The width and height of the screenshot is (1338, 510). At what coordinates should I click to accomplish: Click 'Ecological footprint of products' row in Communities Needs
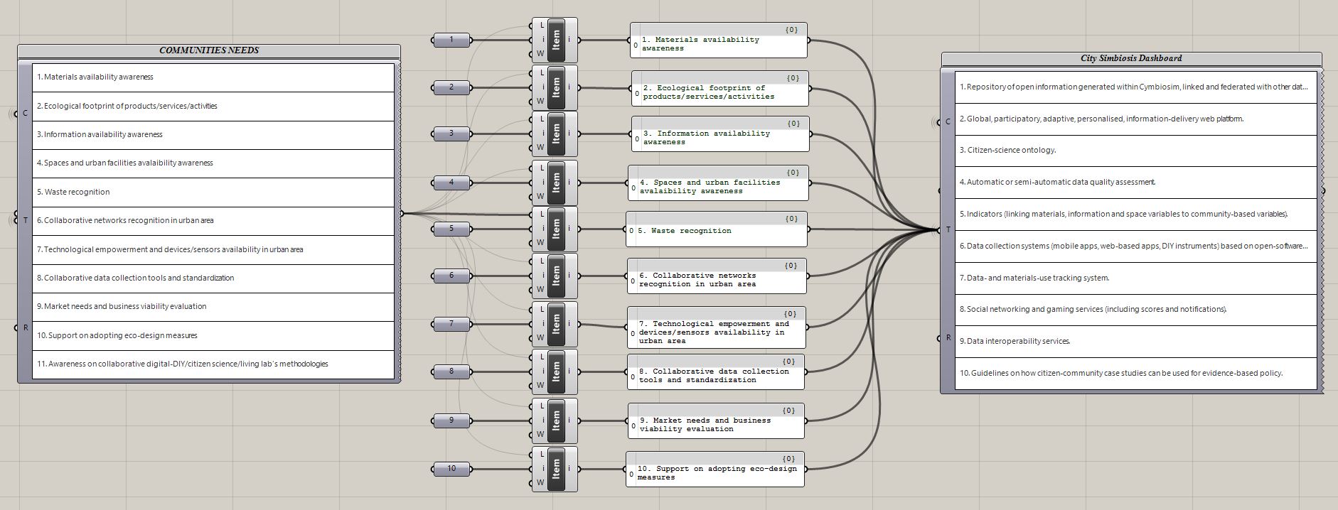pyautogui.click(x=213, y=107)
